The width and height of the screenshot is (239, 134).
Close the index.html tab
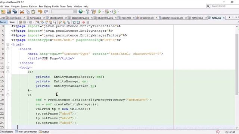pyautogui.click(x=134, y=18)
